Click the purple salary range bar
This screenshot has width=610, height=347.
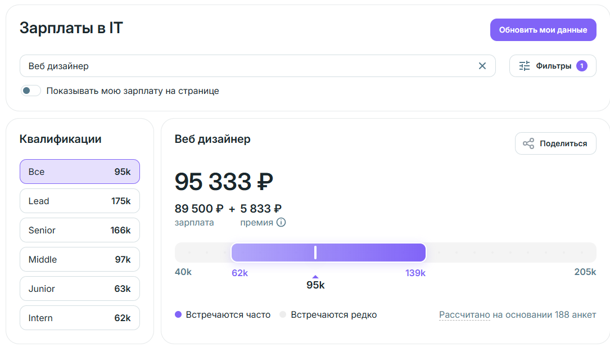click(x=328, y=253)
